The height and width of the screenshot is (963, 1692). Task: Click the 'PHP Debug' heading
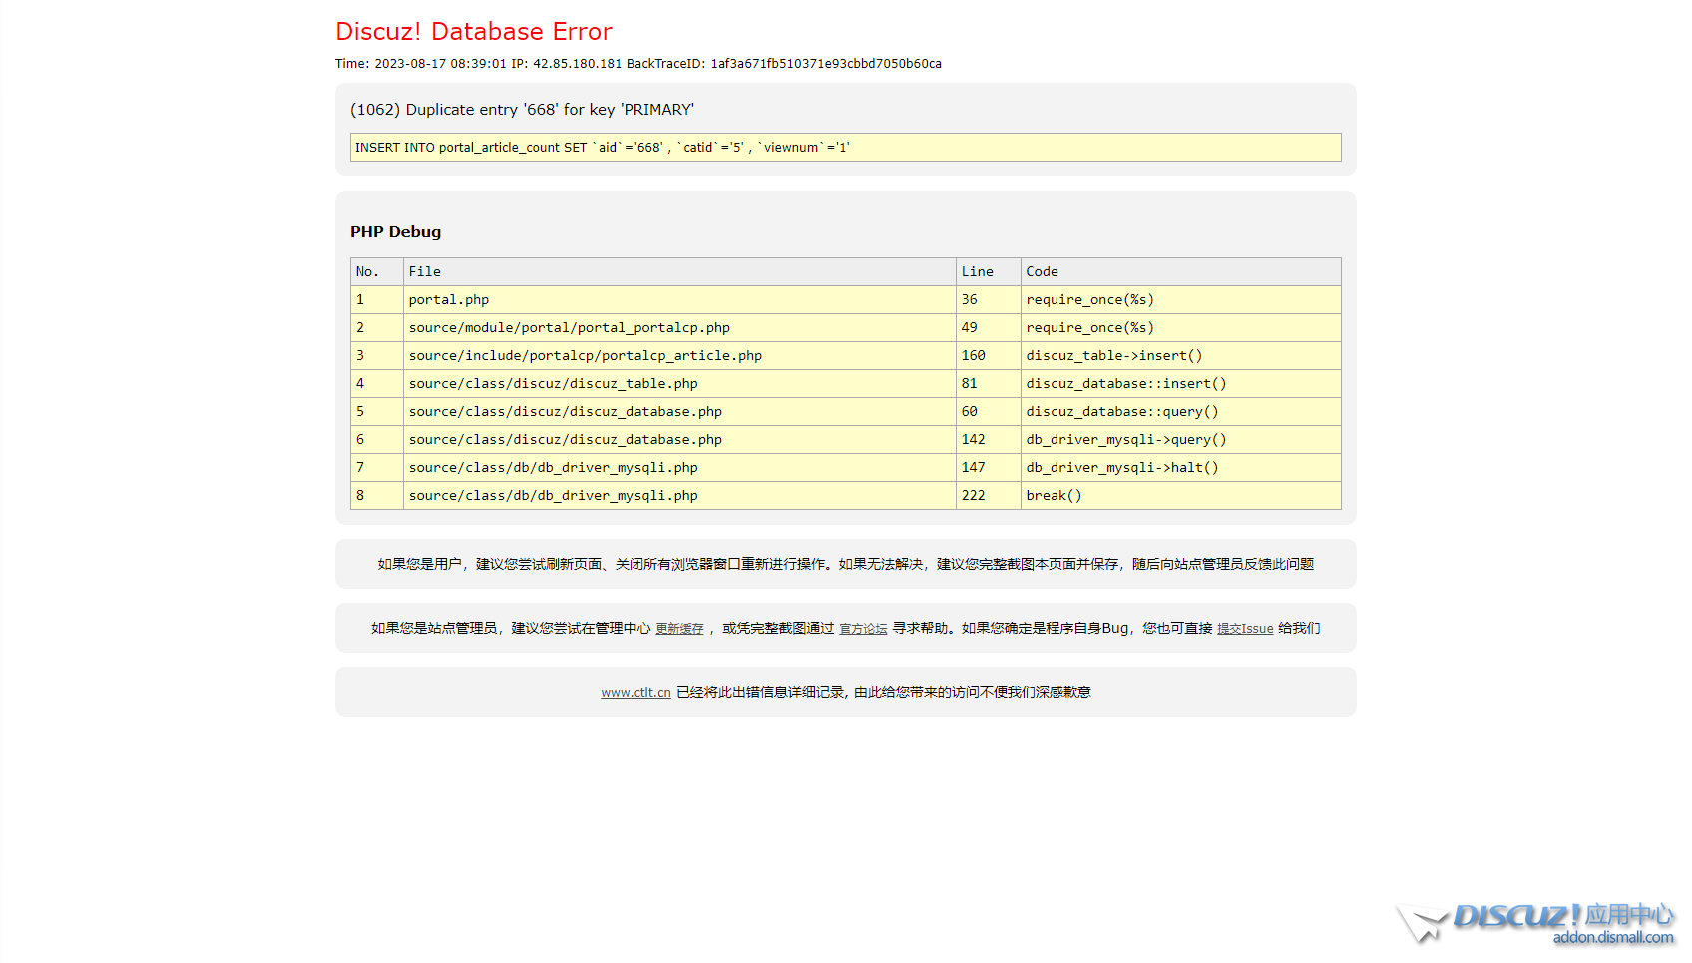pos(395,232)
